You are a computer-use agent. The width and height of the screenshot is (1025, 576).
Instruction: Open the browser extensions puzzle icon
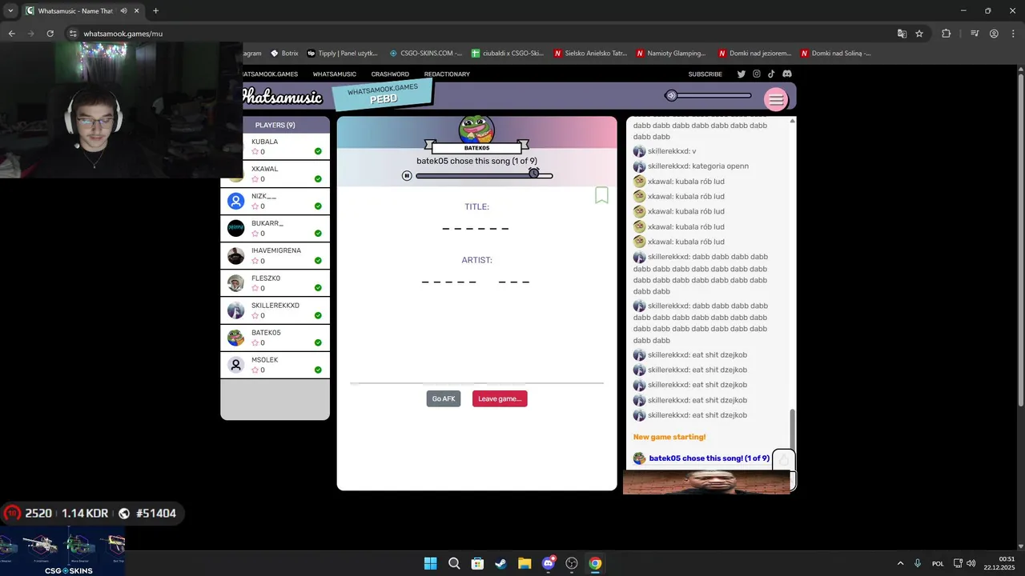pyautogui.click(x=947, y=34)
